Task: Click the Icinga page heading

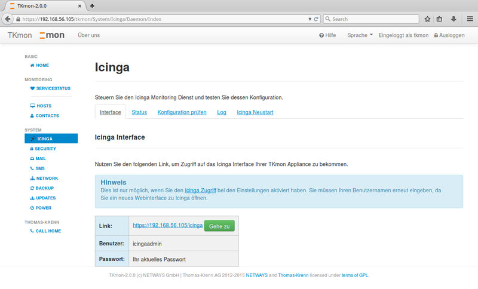Action: tap(112, 67)
